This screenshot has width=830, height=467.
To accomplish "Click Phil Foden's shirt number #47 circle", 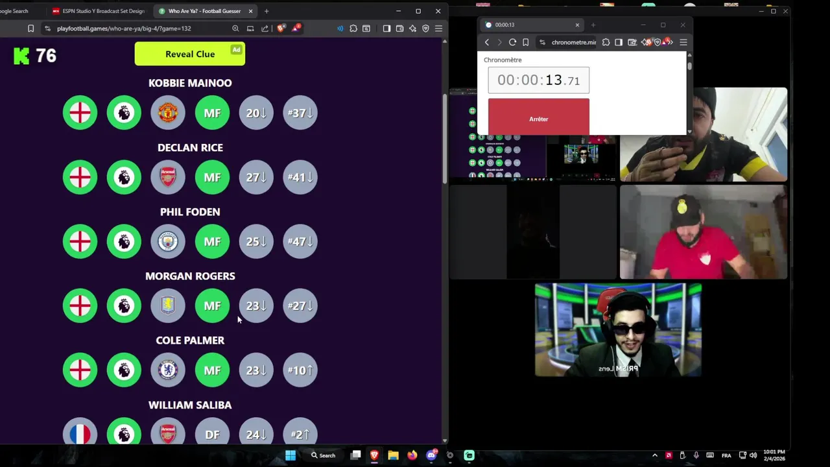I will pyautogui.click(x=300, y=241).
